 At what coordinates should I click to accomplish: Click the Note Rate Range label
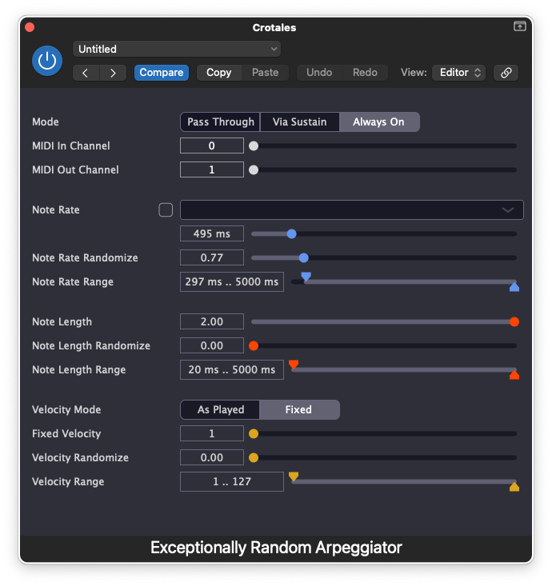pos(73,281)
